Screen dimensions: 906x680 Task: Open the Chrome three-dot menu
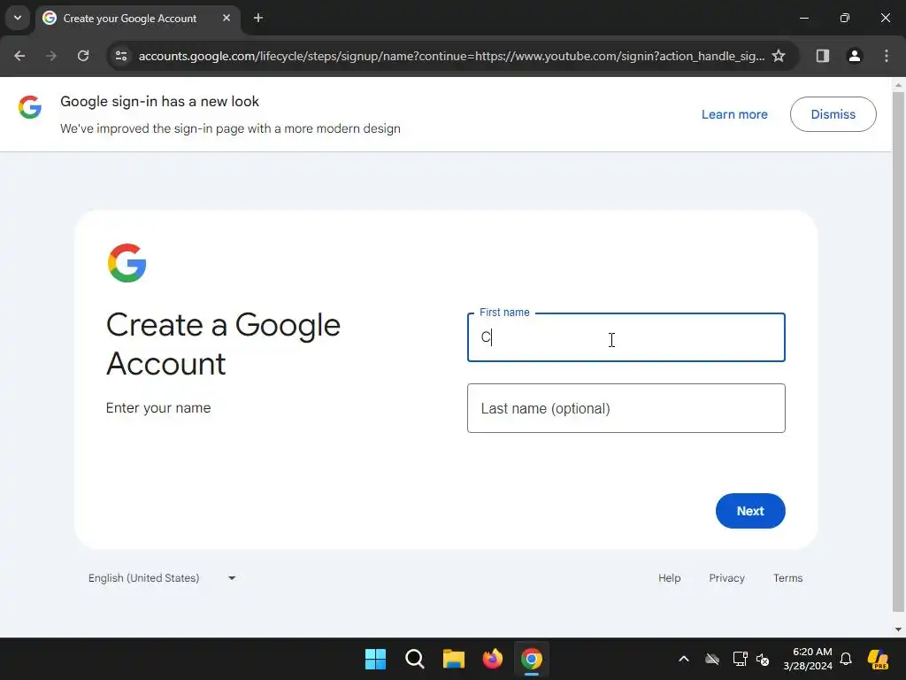click(887, 56)
